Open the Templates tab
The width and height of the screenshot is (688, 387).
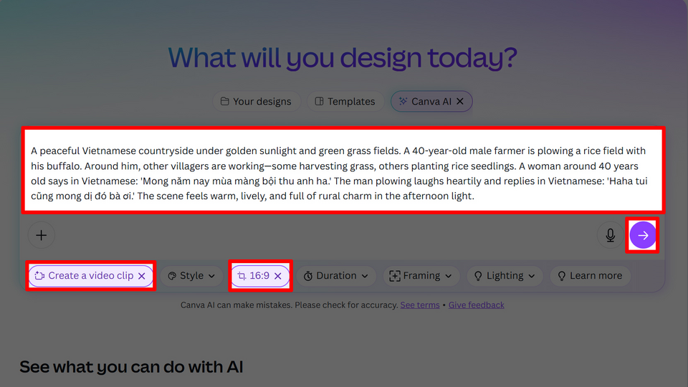(345, 102)
